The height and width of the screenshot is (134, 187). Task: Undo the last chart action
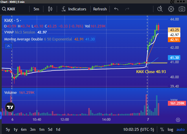point(116,9)
